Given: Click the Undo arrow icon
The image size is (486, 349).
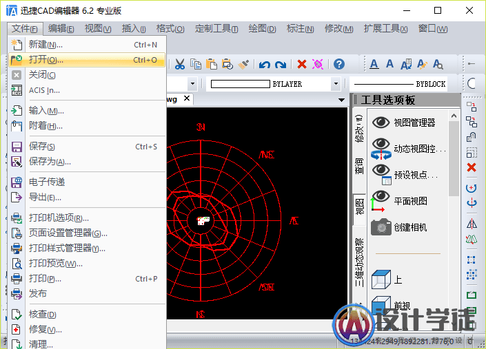Looking at the screenshot, I should [265, 64].
